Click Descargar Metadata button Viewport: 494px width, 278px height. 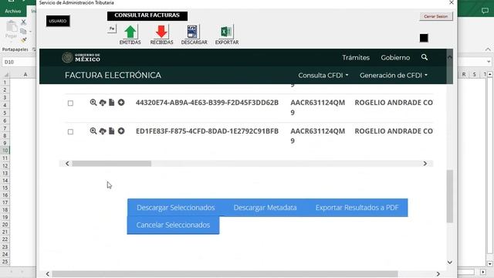pyautogui.click(x=265, y=208)
